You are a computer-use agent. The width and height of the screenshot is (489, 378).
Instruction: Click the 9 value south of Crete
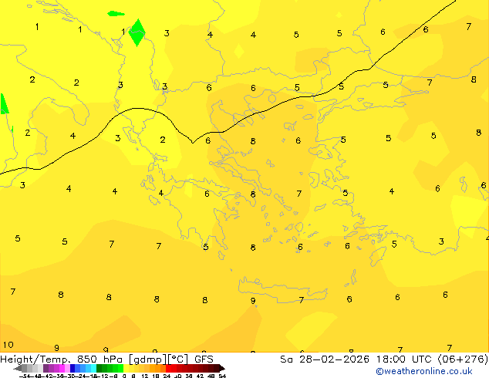(x=253, y=301)
